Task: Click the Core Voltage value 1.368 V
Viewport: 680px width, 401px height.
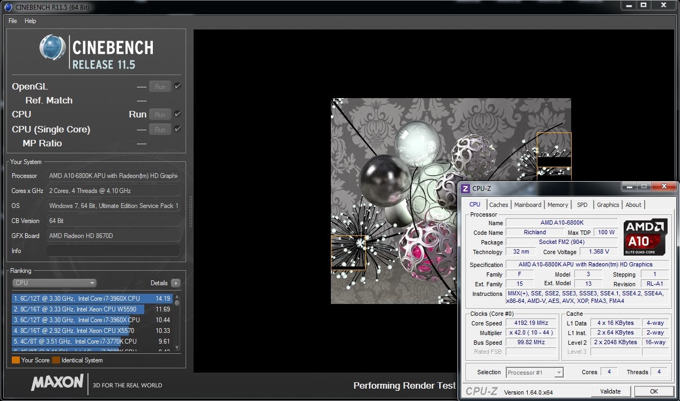Action: pos(598,251)
